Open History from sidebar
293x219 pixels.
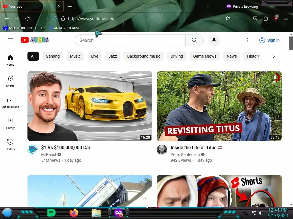[x=10, y=145]
